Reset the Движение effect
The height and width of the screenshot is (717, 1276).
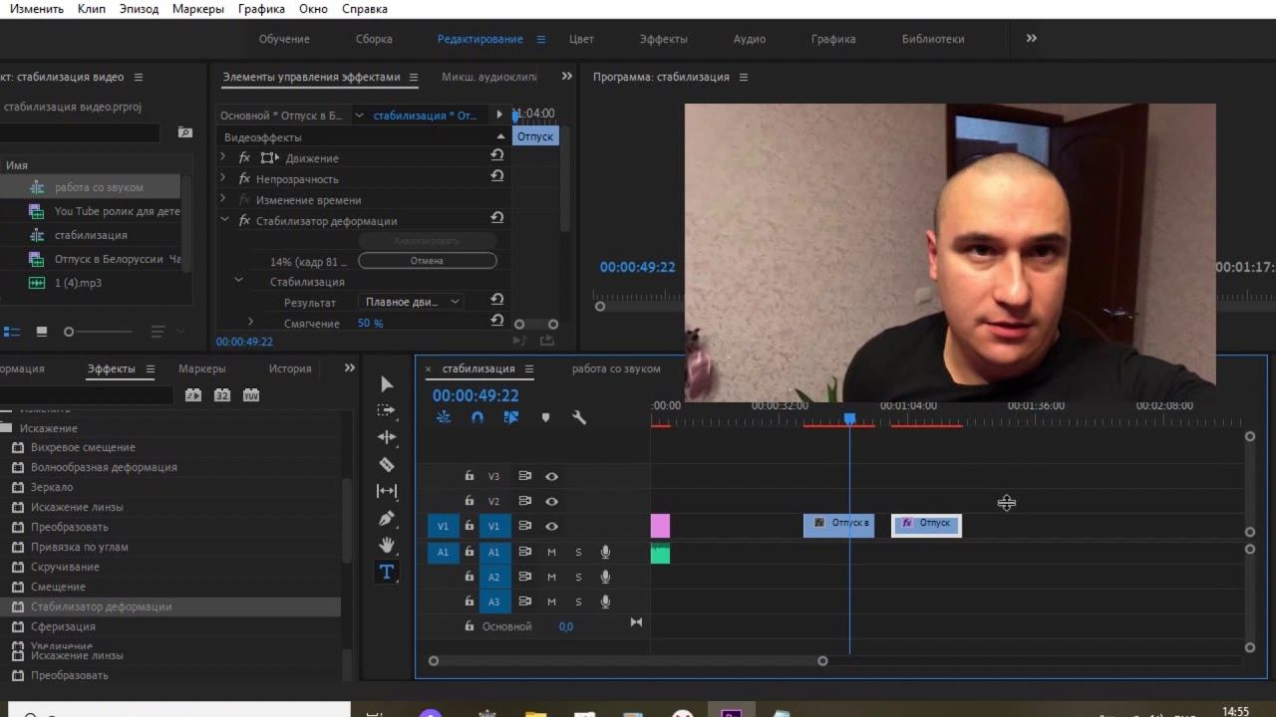(x=497, y=155)
